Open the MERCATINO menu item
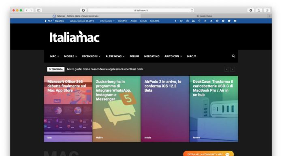282x156 pixels. [x=152, y=56]
